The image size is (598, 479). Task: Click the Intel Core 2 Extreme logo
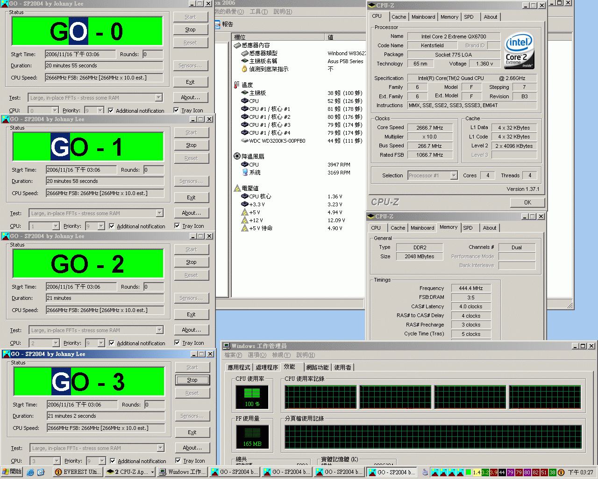click(520, 51)
